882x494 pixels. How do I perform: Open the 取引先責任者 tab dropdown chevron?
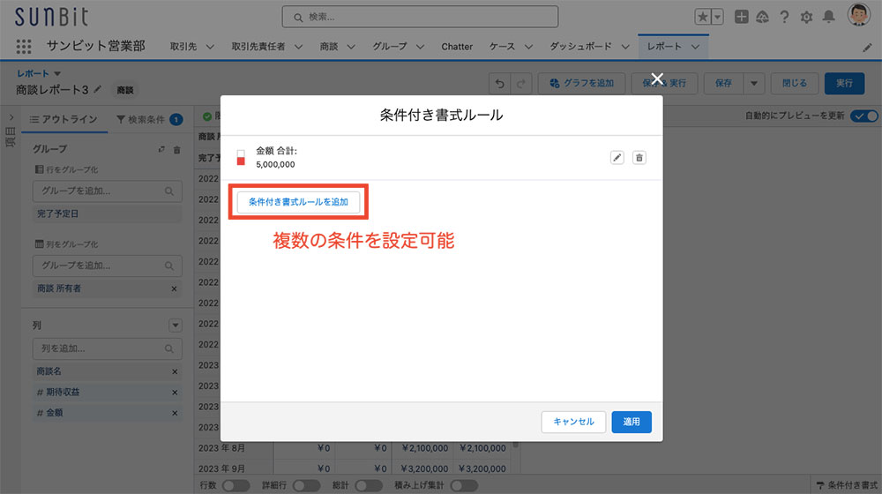pos(298,47)
